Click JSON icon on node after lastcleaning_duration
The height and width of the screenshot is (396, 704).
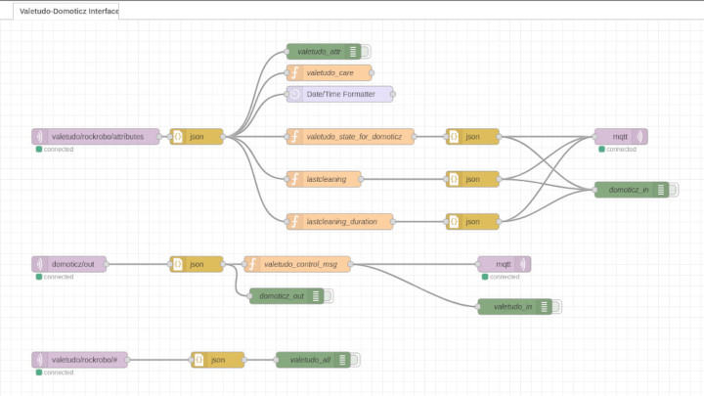coord(454,222)
